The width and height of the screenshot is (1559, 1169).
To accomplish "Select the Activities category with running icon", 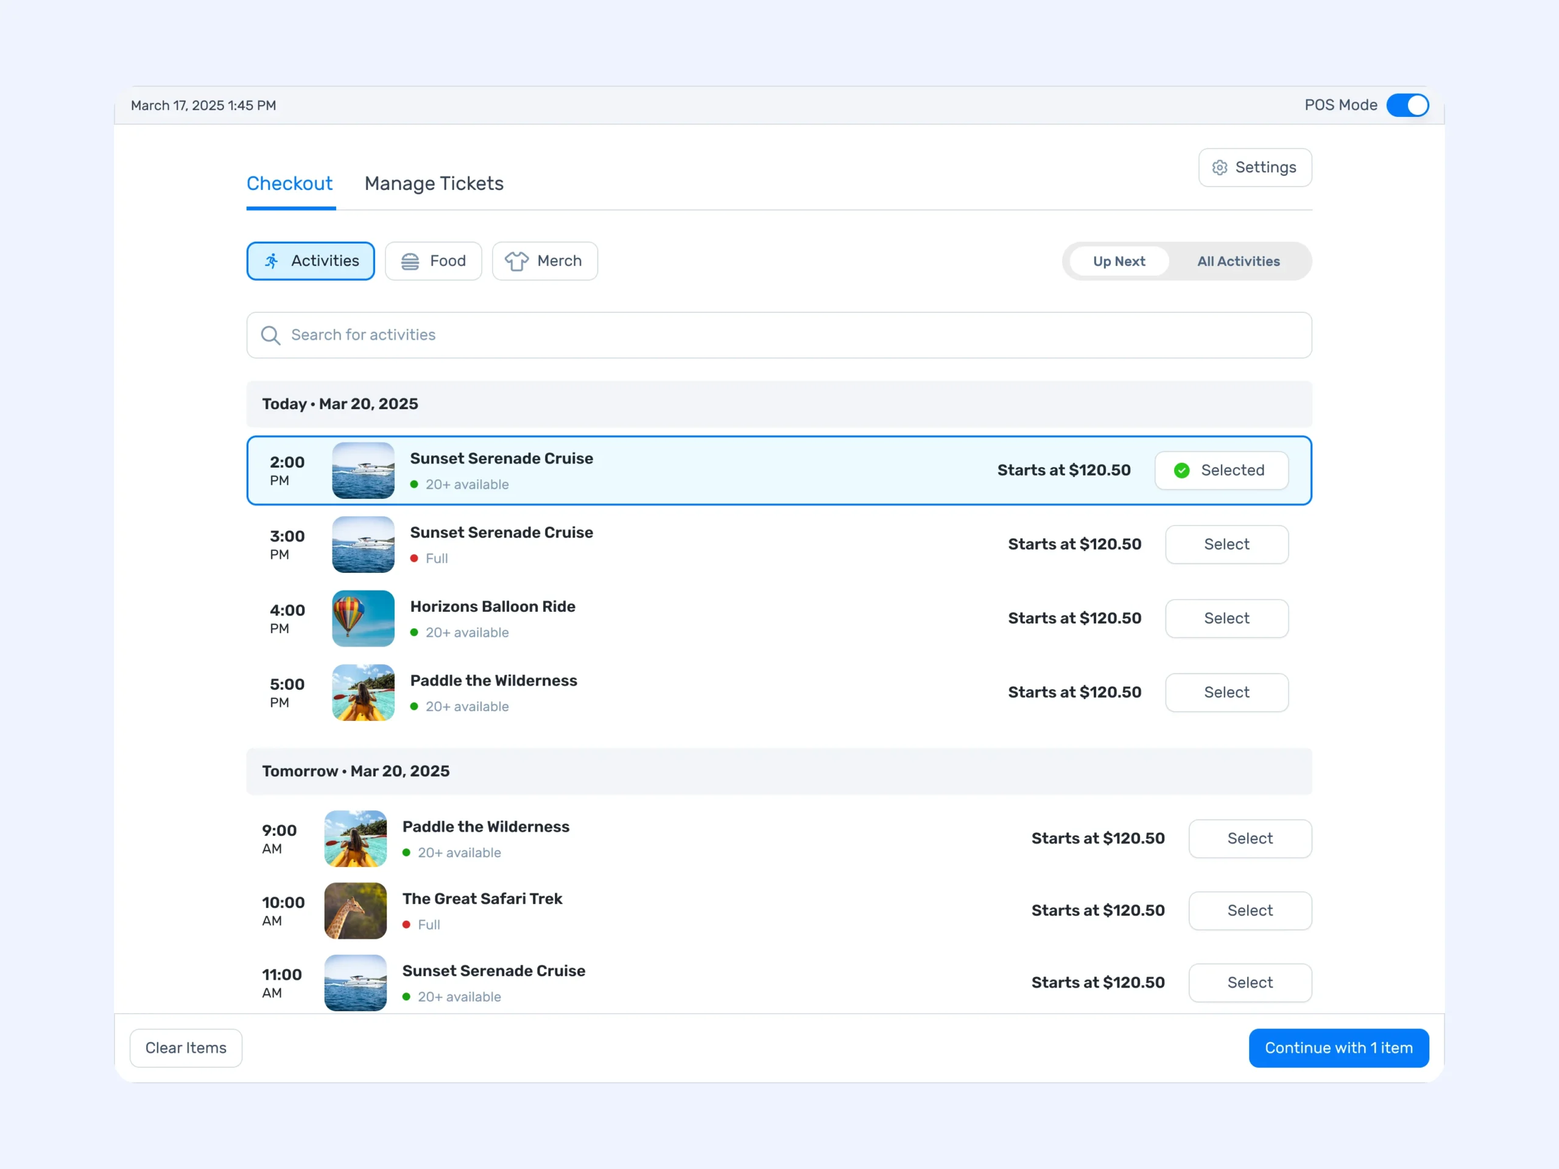I will point(310,261).
